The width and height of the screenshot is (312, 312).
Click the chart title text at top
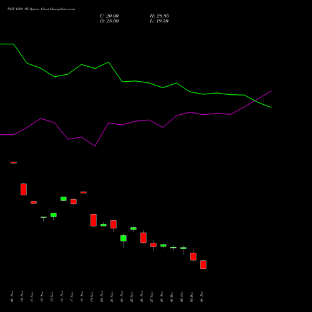point(41,9)
